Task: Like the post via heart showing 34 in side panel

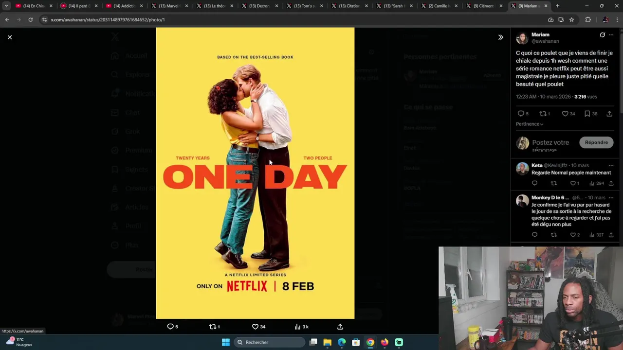Action: click(565, 114)
